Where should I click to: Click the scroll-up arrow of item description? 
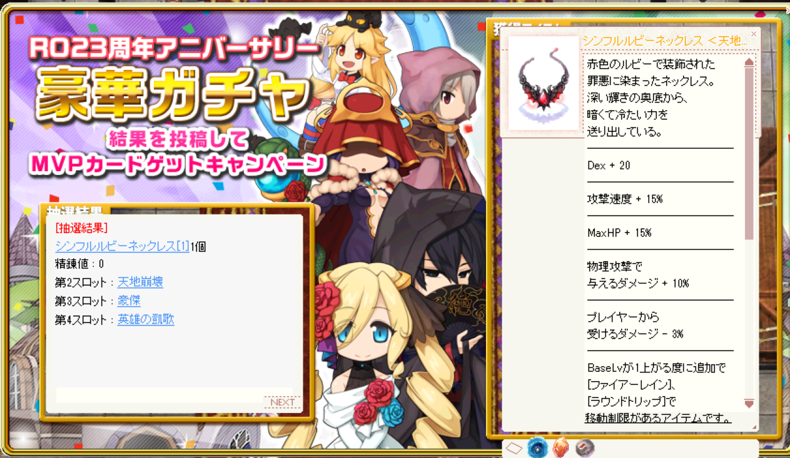click(749, 62)
